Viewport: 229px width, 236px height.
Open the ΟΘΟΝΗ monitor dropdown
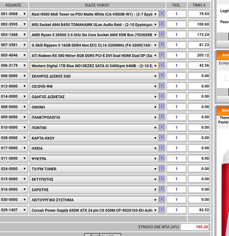[94, 107]
